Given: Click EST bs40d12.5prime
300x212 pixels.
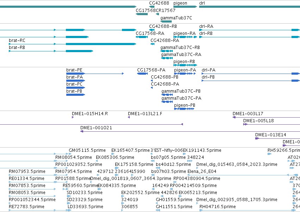Looking at the screenshot, I should (173, 164).
